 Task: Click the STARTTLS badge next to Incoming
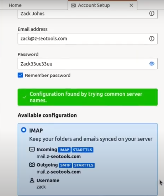click(82, 150)
